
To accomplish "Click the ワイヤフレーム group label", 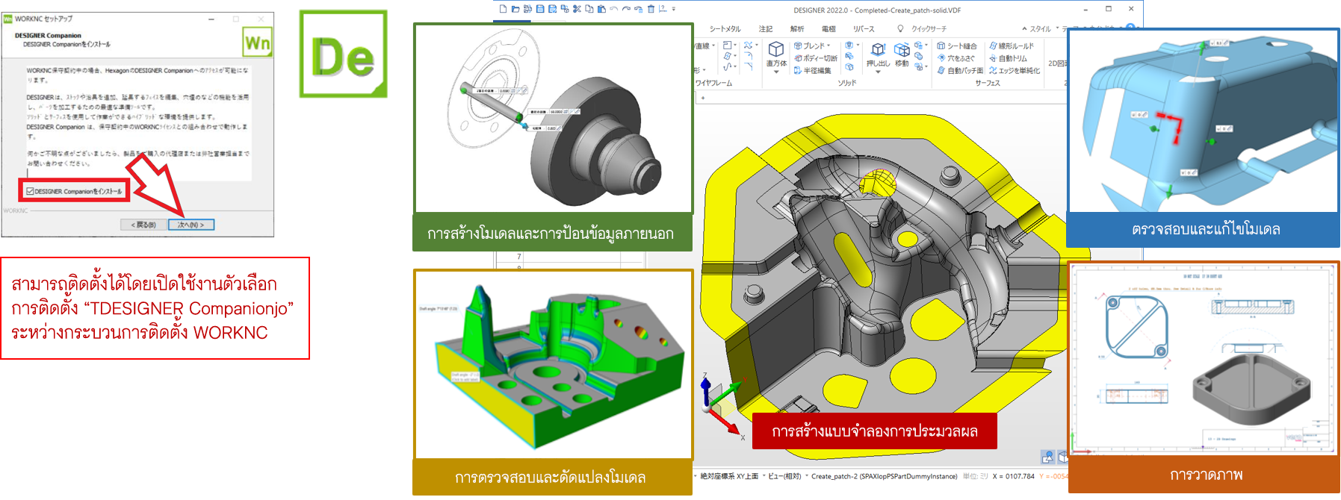I will 714,83.
